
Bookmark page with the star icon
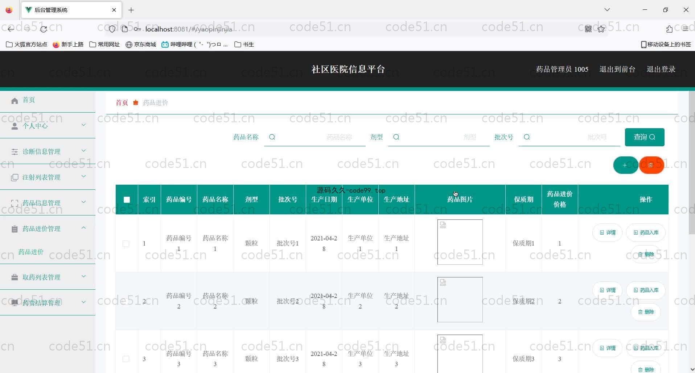click(601, 29)
